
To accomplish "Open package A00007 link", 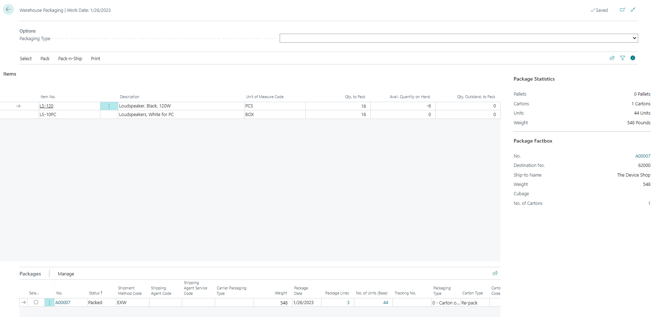I will [x=63, y=303].
